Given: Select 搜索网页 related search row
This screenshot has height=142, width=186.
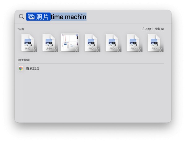Looking at the screenshot, I should click(x=91, y=69).
